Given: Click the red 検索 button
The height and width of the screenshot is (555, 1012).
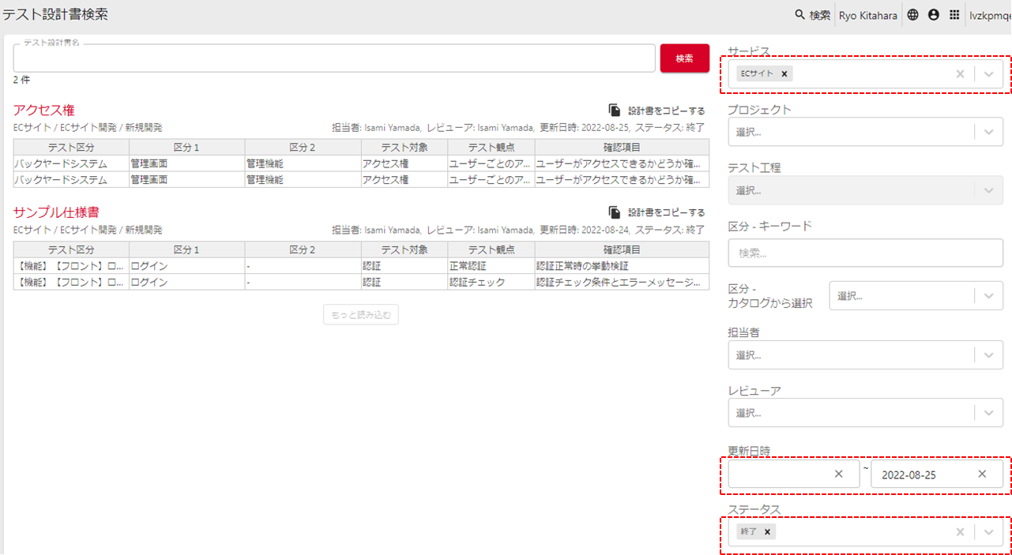Looking at the screenshot, I should pos(685,58).
